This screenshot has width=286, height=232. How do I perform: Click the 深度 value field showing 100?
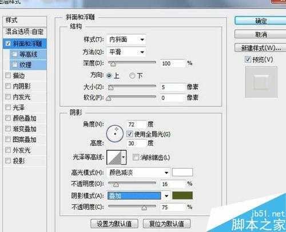173,63
